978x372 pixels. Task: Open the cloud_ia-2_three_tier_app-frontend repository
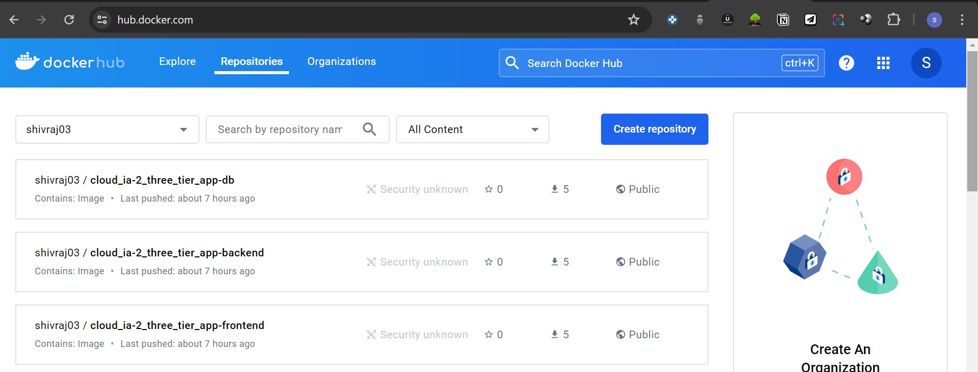coord(177,325)
